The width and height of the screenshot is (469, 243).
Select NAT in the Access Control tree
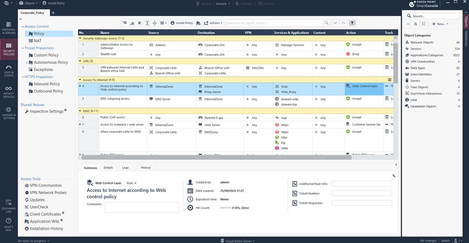(x=38, y=41)
